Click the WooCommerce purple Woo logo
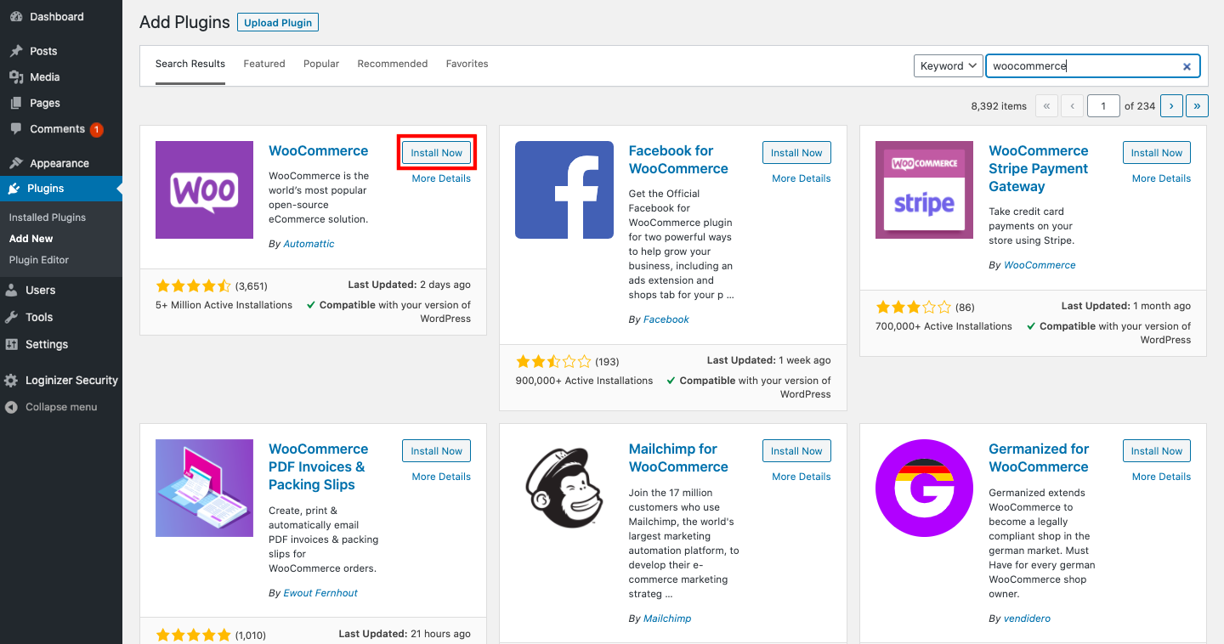1224x644 pixels. 204,189
